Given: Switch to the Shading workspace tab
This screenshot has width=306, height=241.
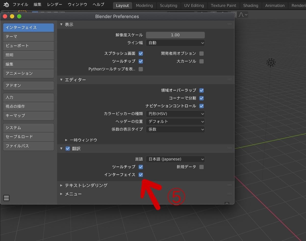Looking at the screenshot, I should tap(251, 5).
